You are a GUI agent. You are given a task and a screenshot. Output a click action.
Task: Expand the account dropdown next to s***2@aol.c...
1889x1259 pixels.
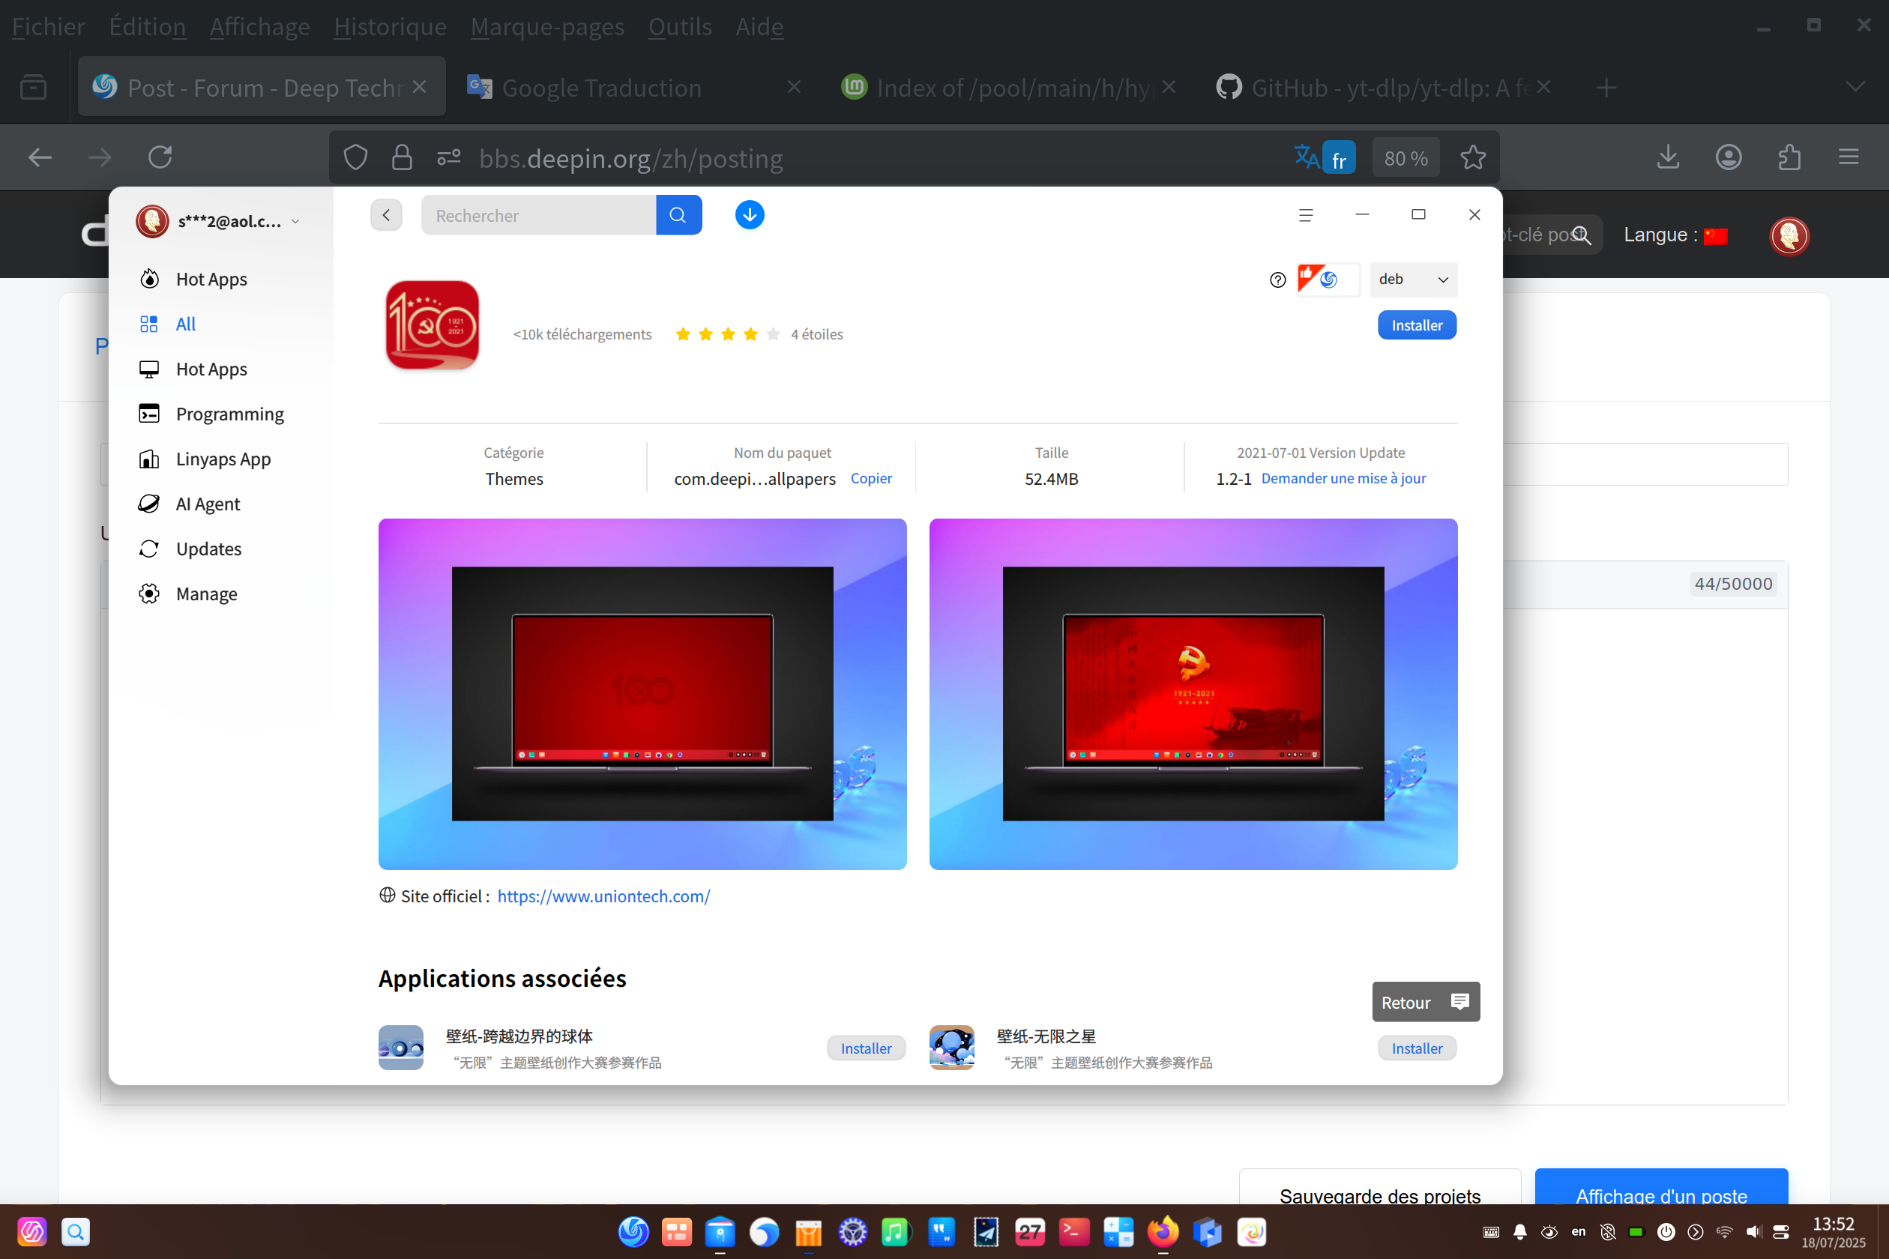point(295,222)
